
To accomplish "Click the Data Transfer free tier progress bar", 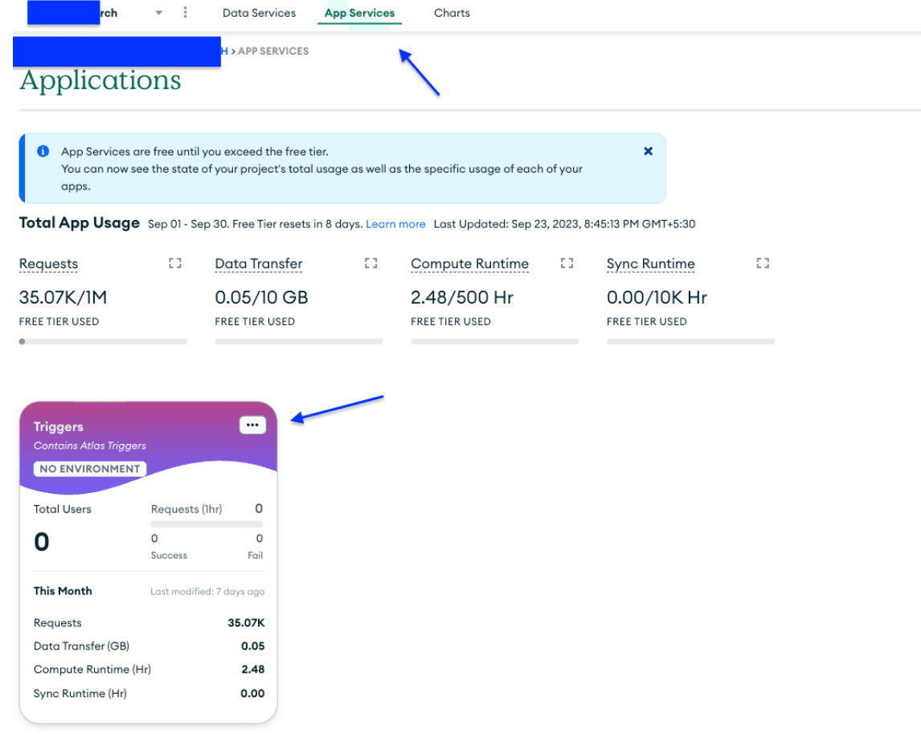I will (298, 341).
